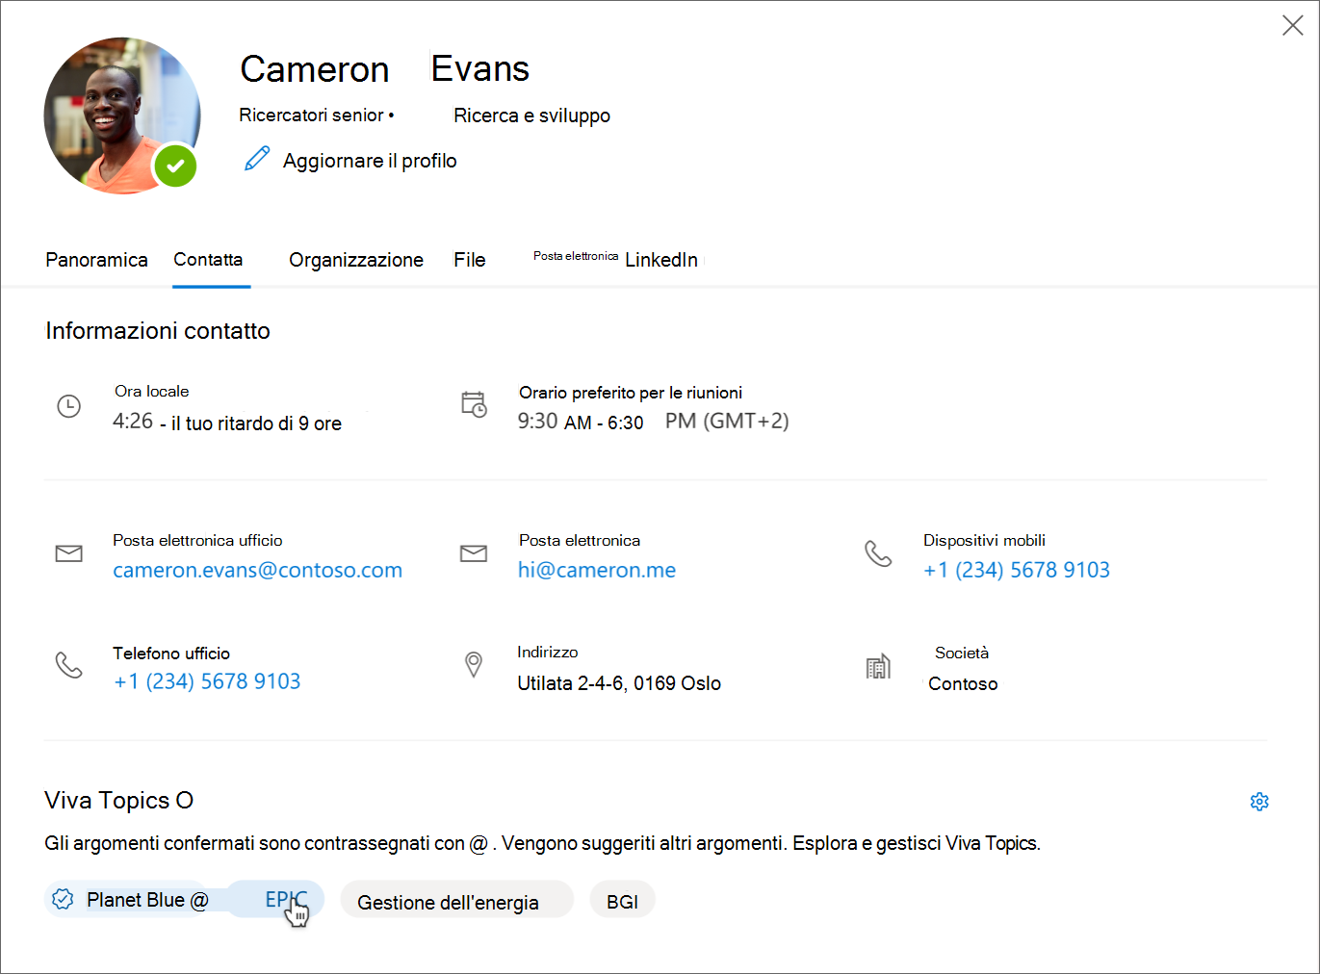Click address Utilata 2-4-6, 0169 Oslo
1320x974 pixels.
(x=619, y=683)
